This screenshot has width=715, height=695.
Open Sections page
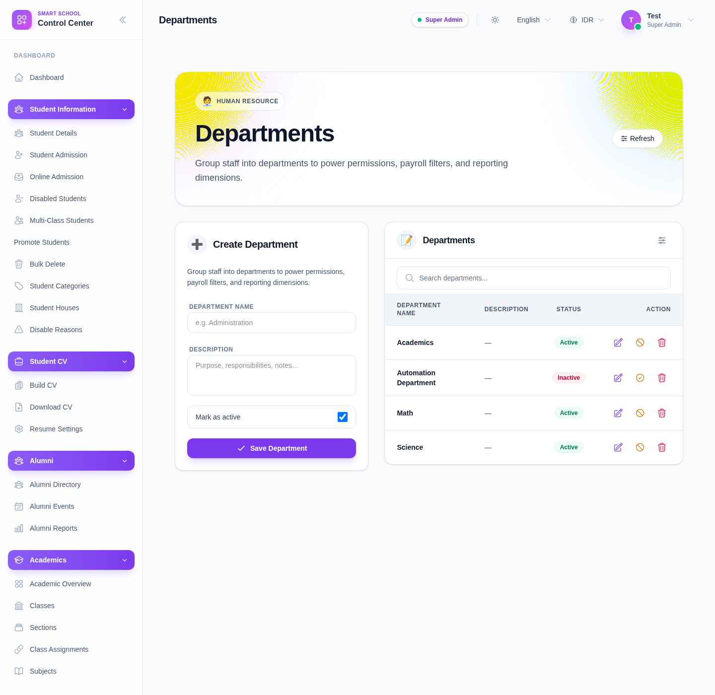coord(71,627)
